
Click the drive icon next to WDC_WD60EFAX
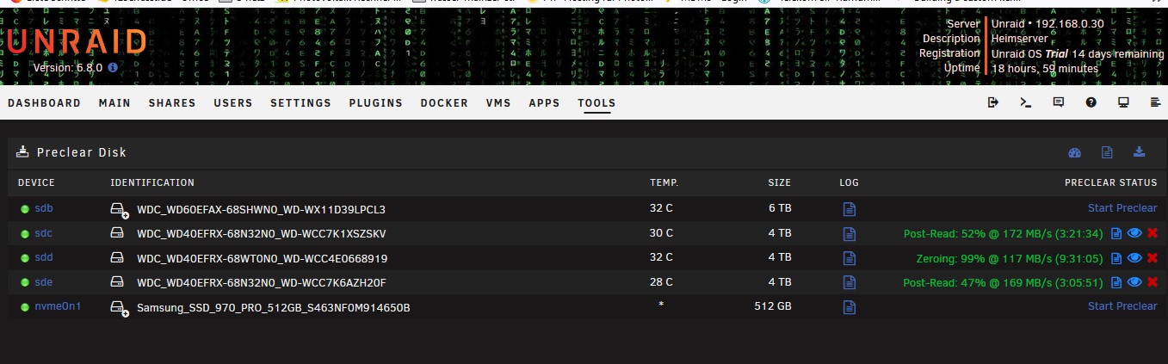119,209
